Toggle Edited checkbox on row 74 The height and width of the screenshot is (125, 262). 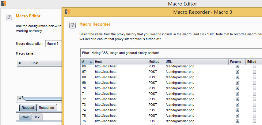click(254, 110)
